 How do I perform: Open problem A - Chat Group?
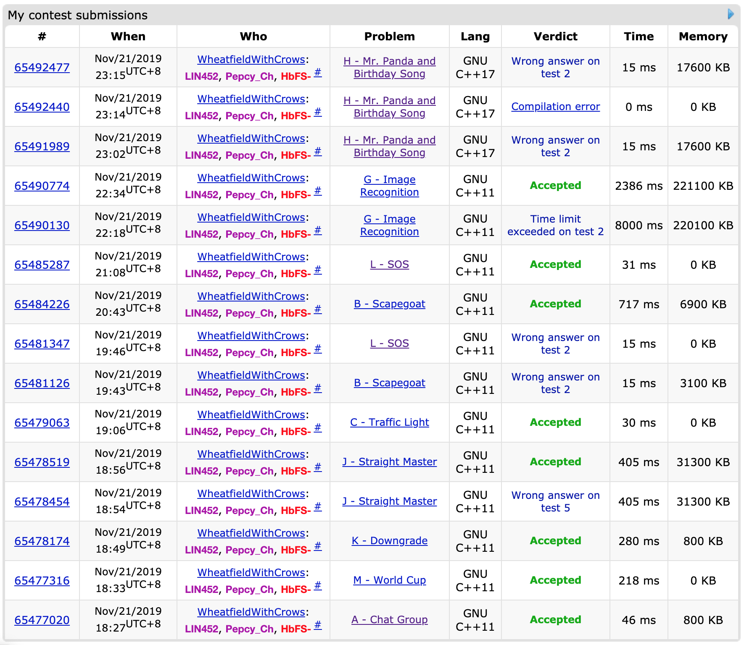pyautogui.click(x=389, y=620)
